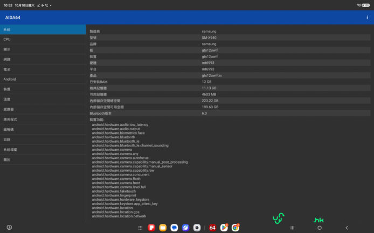Select free storage value 199.63 GB

[x=210, y=107]
